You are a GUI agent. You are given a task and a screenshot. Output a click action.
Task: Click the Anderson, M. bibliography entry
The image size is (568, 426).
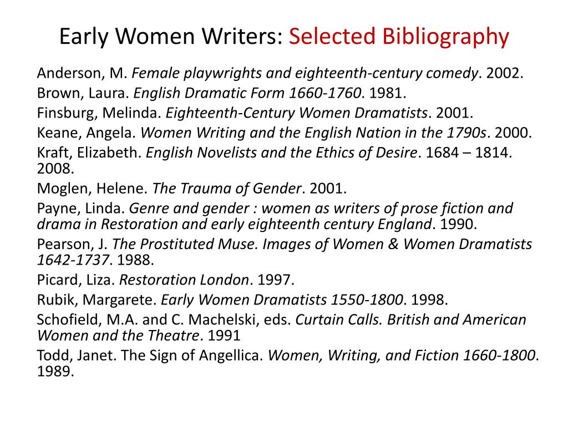pyautogui.click(x=280, y=74)
